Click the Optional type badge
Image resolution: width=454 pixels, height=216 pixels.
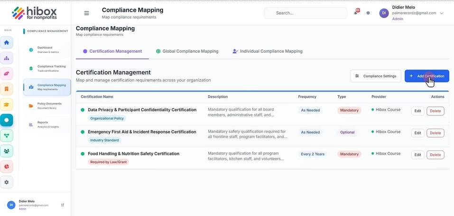coord(347,132)
